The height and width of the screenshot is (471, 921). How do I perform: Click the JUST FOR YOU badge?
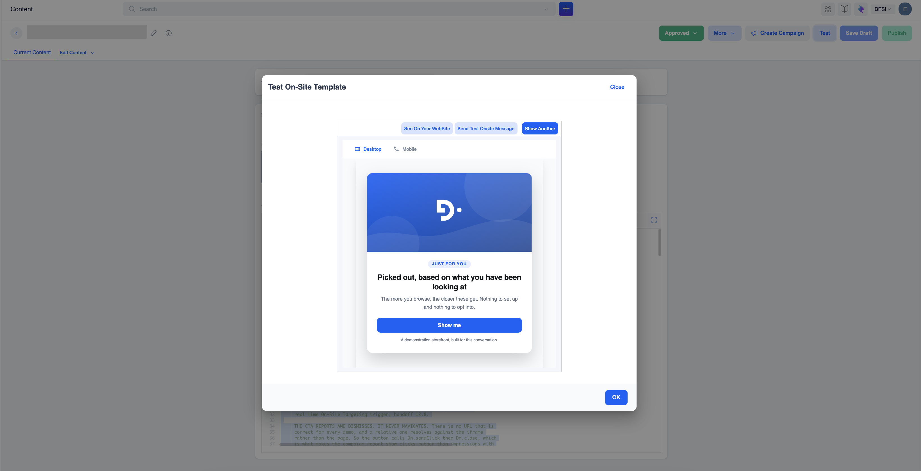point(449,264)
